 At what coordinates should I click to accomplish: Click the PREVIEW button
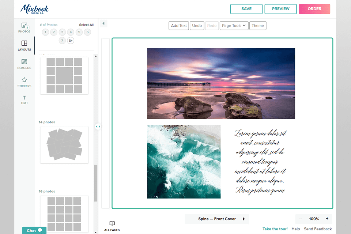click(x=280, y=9)
